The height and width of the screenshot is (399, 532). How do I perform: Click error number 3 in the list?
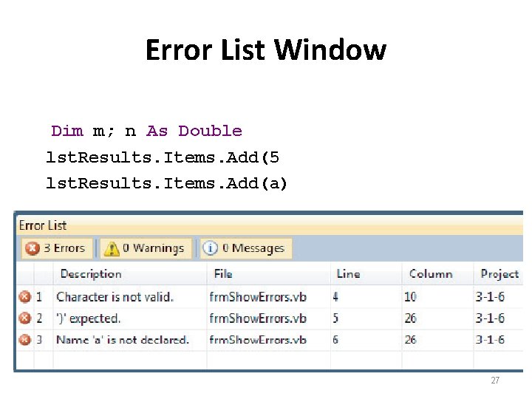(x=39, y=340)
